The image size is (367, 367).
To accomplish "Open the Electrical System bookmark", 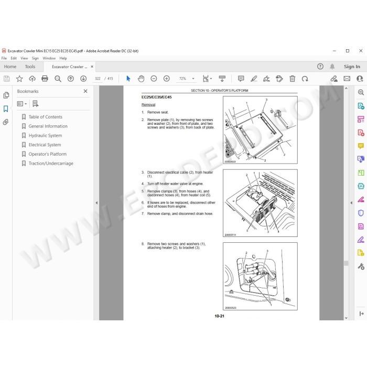I will (45, 145).
